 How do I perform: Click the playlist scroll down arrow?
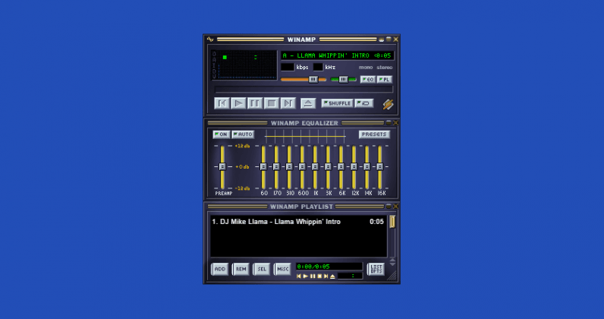tap(392, 264)
